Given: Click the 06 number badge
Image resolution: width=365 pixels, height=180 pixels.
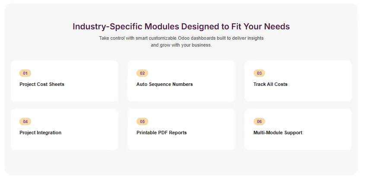Looking at the screenshot, I should point(259,122).
